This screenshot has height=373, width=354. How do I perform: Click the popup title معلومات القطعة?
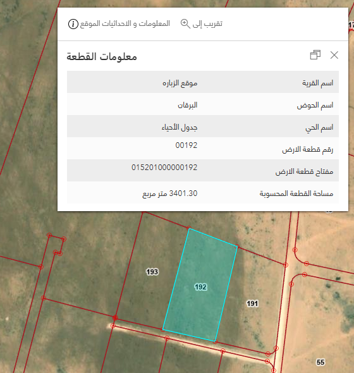tap(102, 57)
